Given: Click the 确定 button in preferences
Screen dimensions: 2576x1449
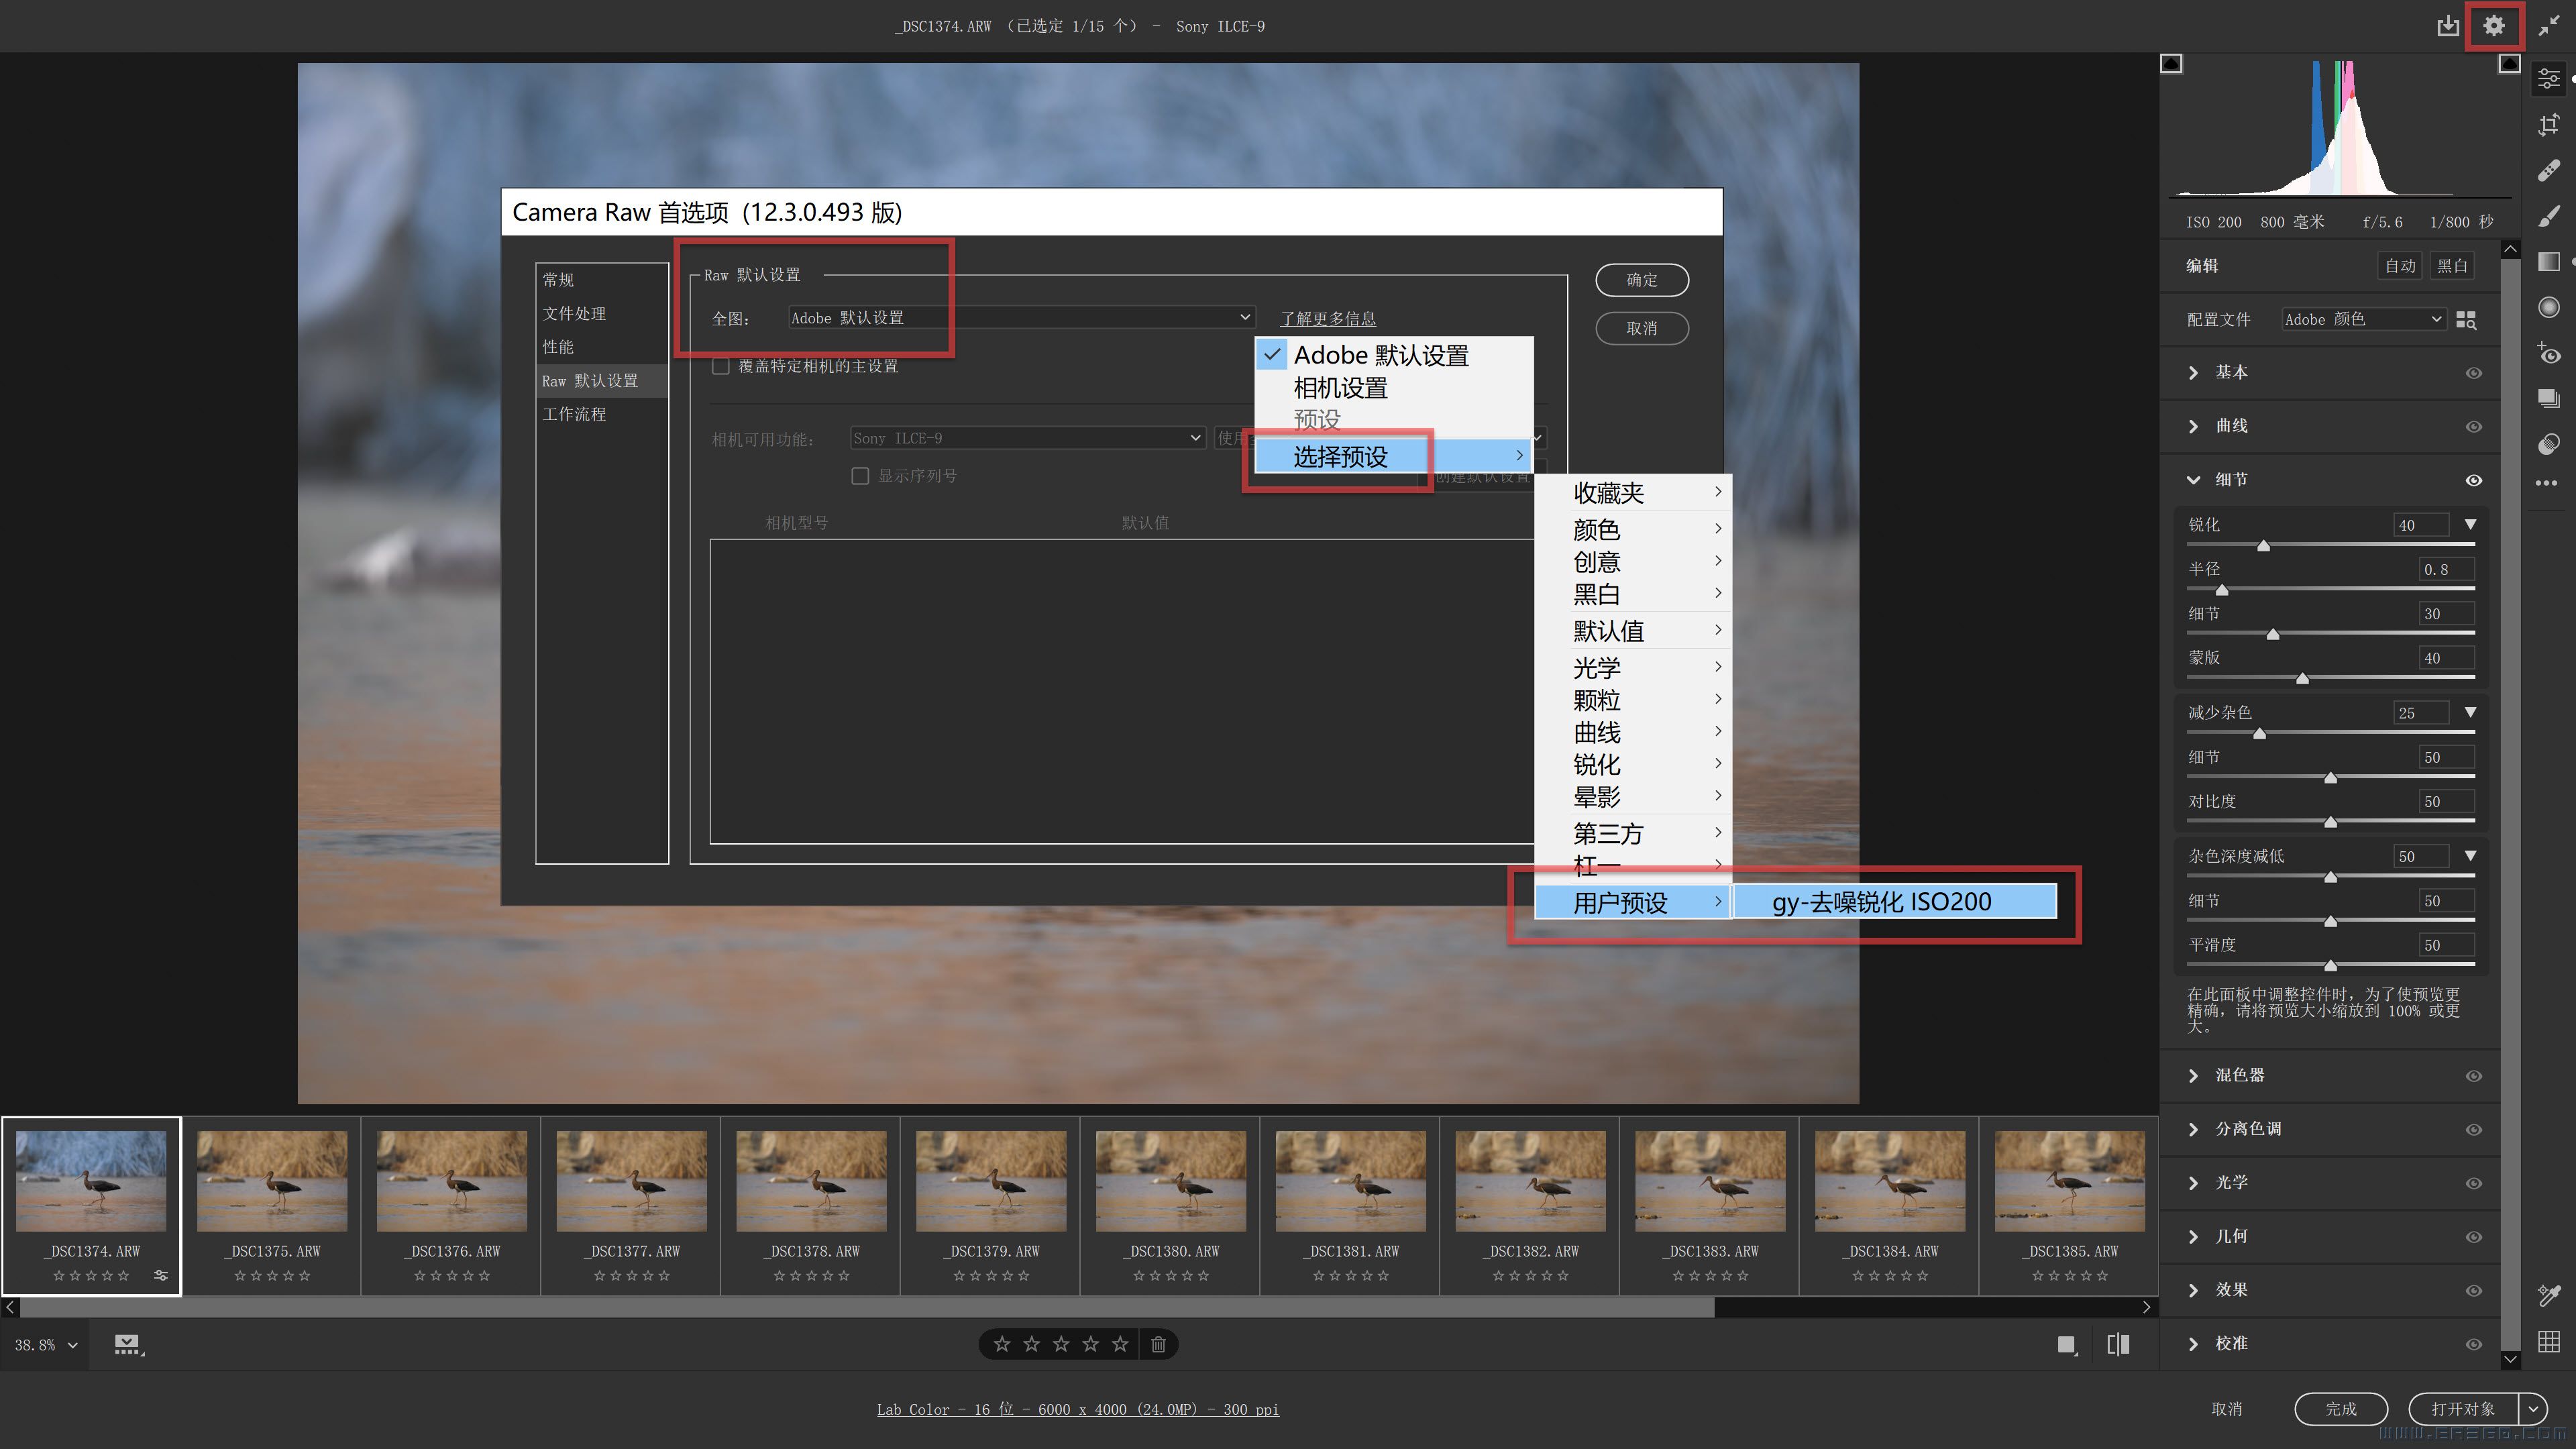Looking at the screenshot, I should pyautogui.click(x=1641, y=280).
